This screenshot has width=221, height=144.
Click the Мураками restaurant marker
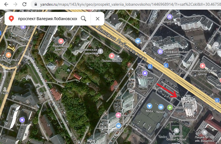(145, 73)
